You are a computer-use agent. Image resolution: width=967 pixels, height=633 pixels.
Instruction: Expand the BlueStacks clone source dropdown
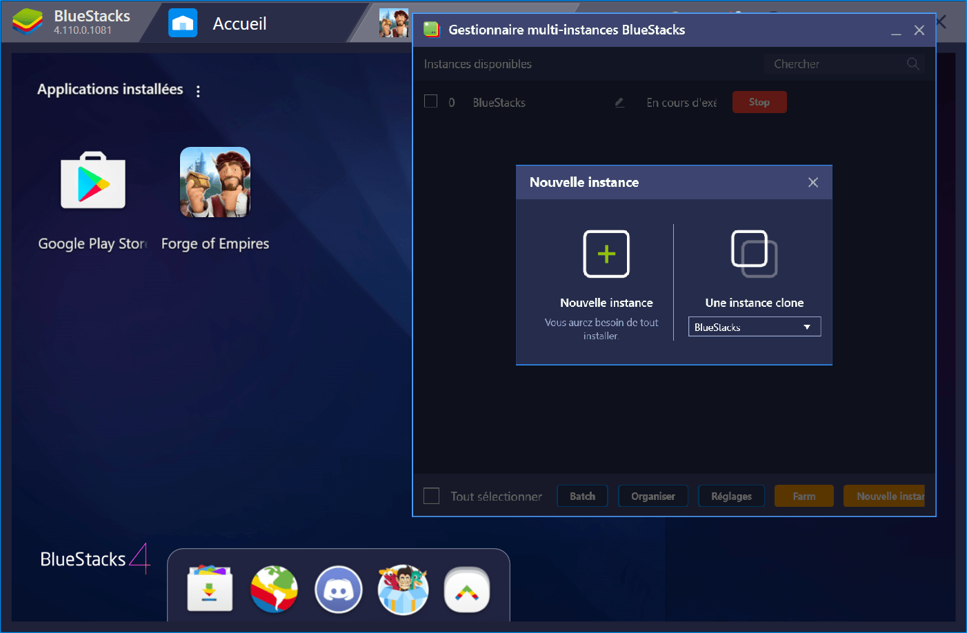[755, 327]
